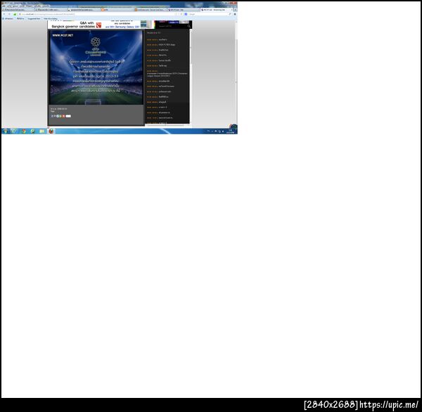Launch Internet Explorer from the taskbar
This screenshot has width=422, height=412.
(14, 131)
